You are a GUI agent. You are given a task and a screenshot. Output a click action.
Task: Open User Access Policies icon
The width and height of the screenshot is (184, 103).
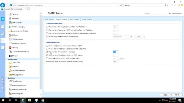10,90
